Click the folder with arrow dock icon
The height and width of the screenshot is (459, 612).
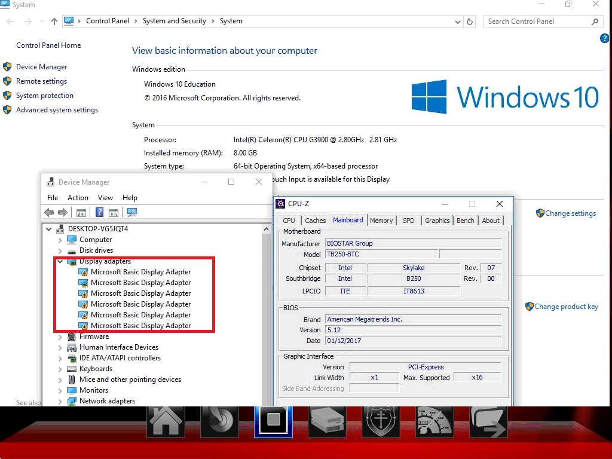(x=489, y=421)
